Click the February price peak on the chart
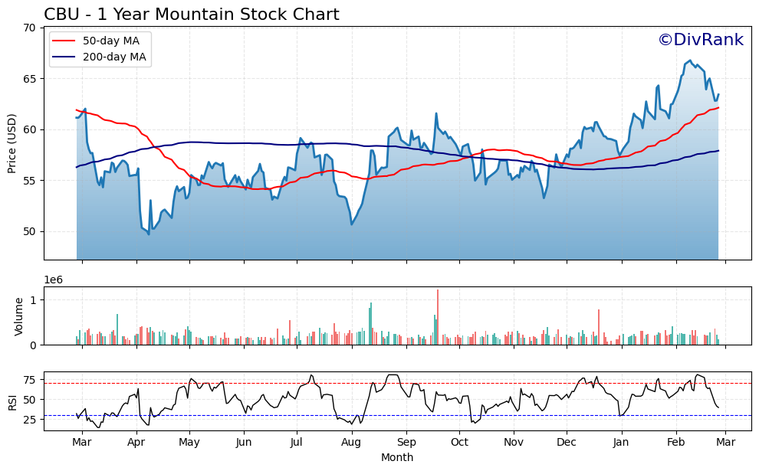This screenshot has width=759, height=471. coord(690,60)
